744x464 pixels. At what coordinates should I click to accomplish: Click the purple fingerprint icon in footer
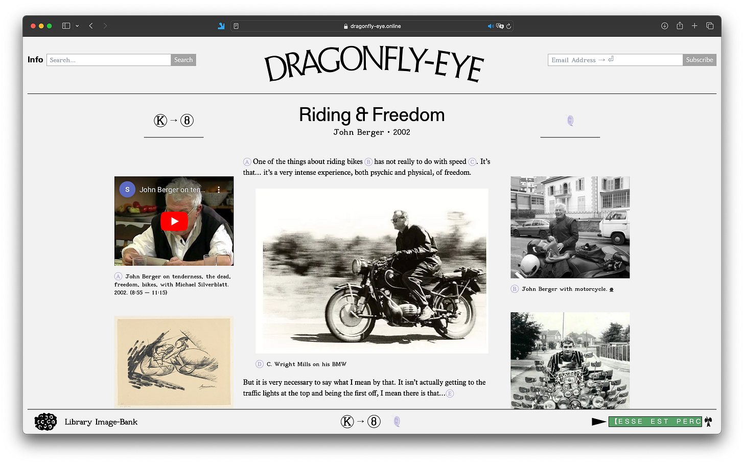[x=397, y=422]
